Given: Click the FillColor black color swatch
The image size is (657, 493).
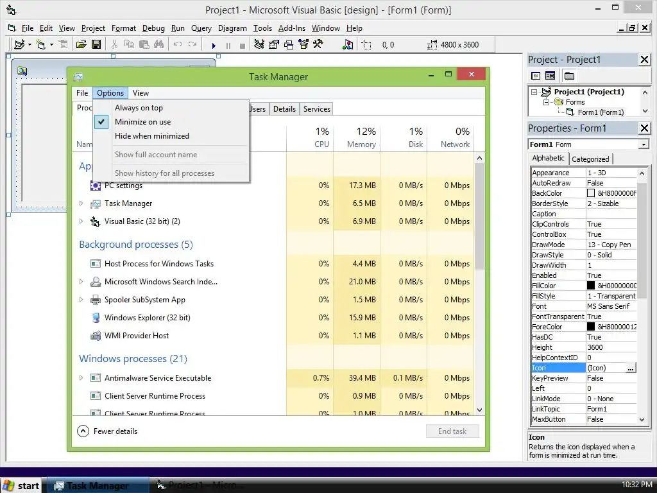Looking at the screenshot, I should click(x=591, y=286).
